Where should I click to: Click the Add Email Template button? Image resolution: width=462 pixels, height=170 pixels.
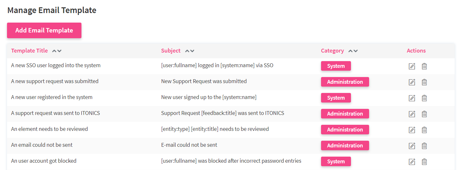[x=44, y=31]
